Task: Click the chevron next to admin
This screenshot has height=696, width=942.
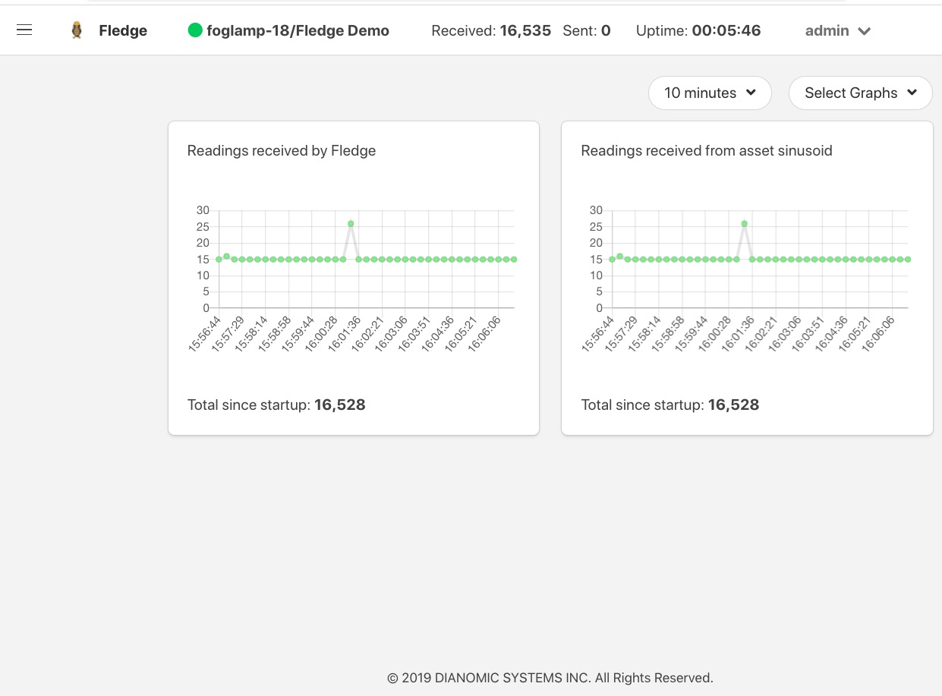Action: pyautogui.click(x=864, y=32)
